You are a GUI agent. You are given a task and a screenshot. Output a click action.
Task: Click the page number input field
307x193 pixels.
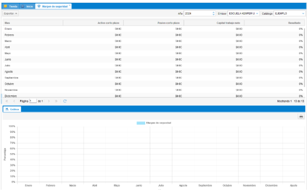pos(33,101)
